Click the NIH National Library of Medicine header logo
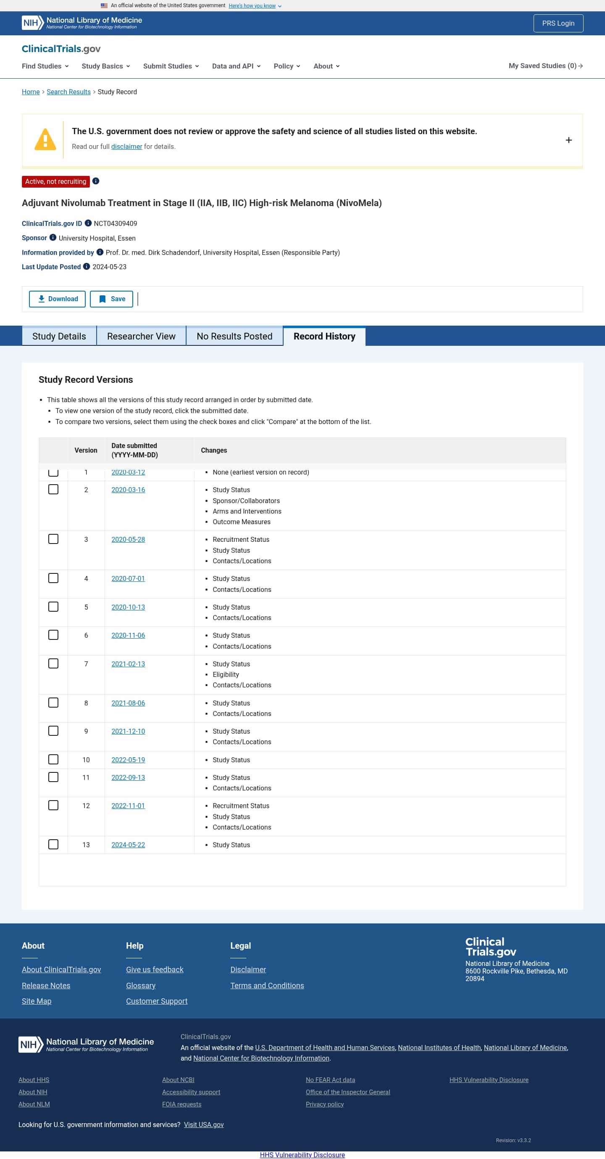Screen dimensions: 605x1159 click(x=82, y=22)
